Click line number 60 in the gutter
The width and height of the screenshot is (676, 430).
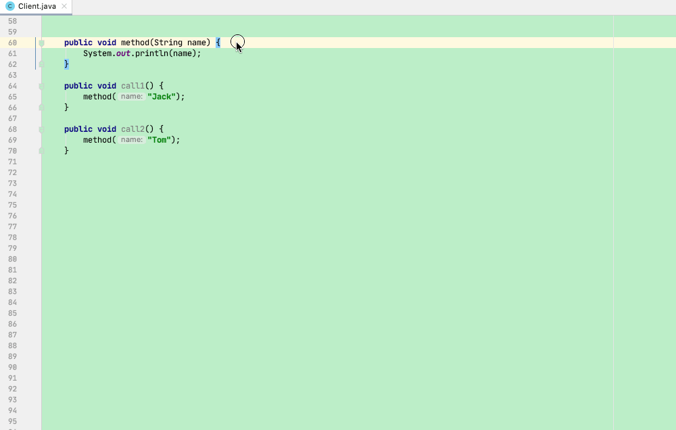pos(12,43)
